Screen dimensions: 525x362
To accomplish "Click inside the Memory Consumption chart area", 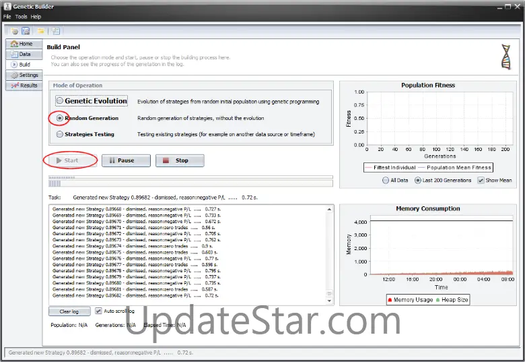I will (x=442, y=245).
